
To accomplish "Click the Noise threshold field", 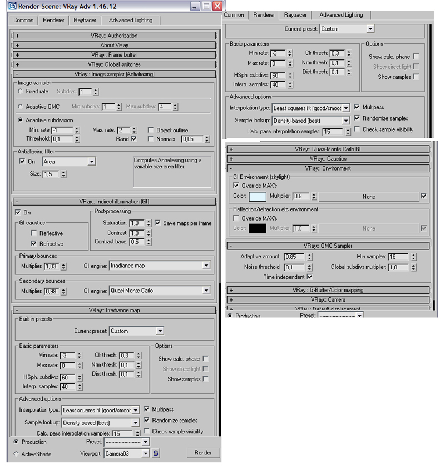I will pyautogui.click(x=294, y=267).
